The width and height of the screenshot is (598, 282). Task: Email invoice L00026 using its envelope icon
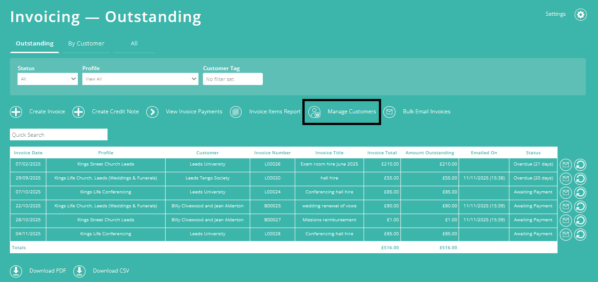566,165
